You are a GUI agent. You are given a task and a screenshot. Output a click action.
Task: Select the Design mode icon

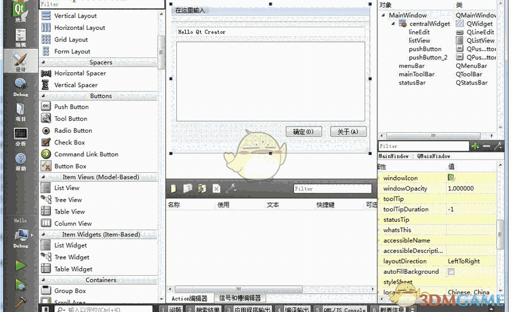click(x=20, y=61)
